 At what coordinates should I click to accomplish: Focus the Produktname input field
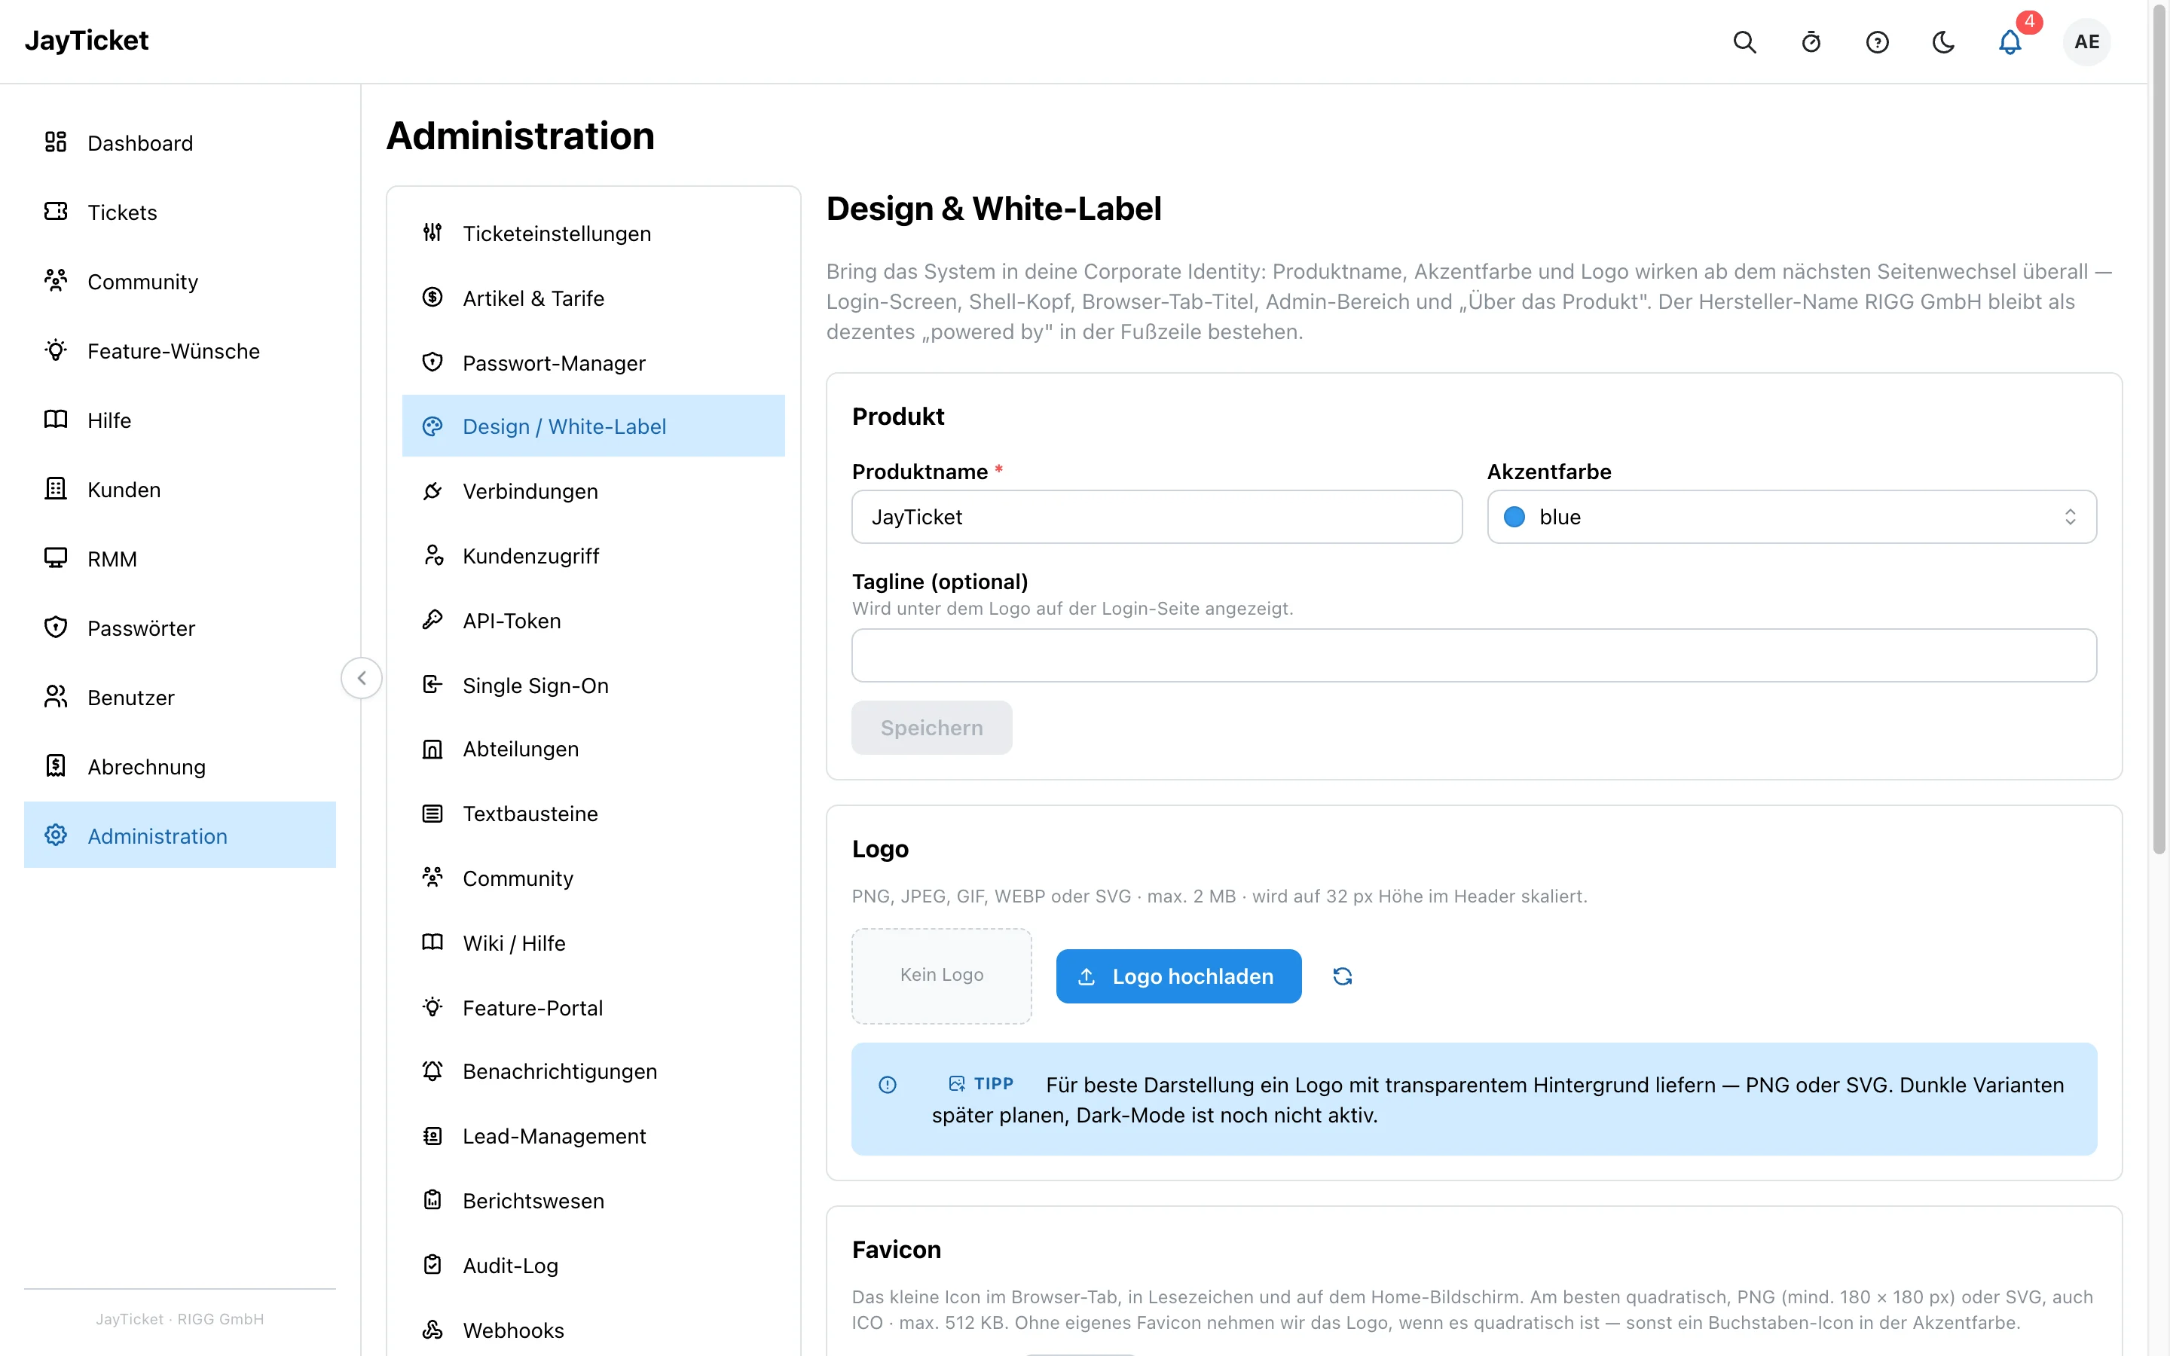pyautogui.click(x=1156, y=517)
